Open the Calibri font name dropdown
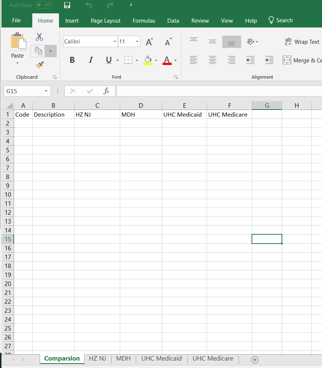This screenshot has height=368, width=322. 114,41
